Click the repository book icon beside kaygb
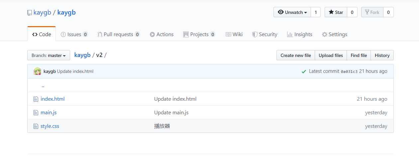 (30, 13)
